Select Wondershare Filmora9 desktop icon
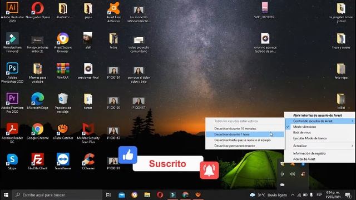 coord(12,42)
